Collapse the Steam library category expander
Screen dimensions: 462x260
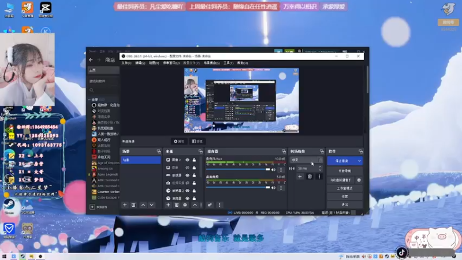coord(90,99)
